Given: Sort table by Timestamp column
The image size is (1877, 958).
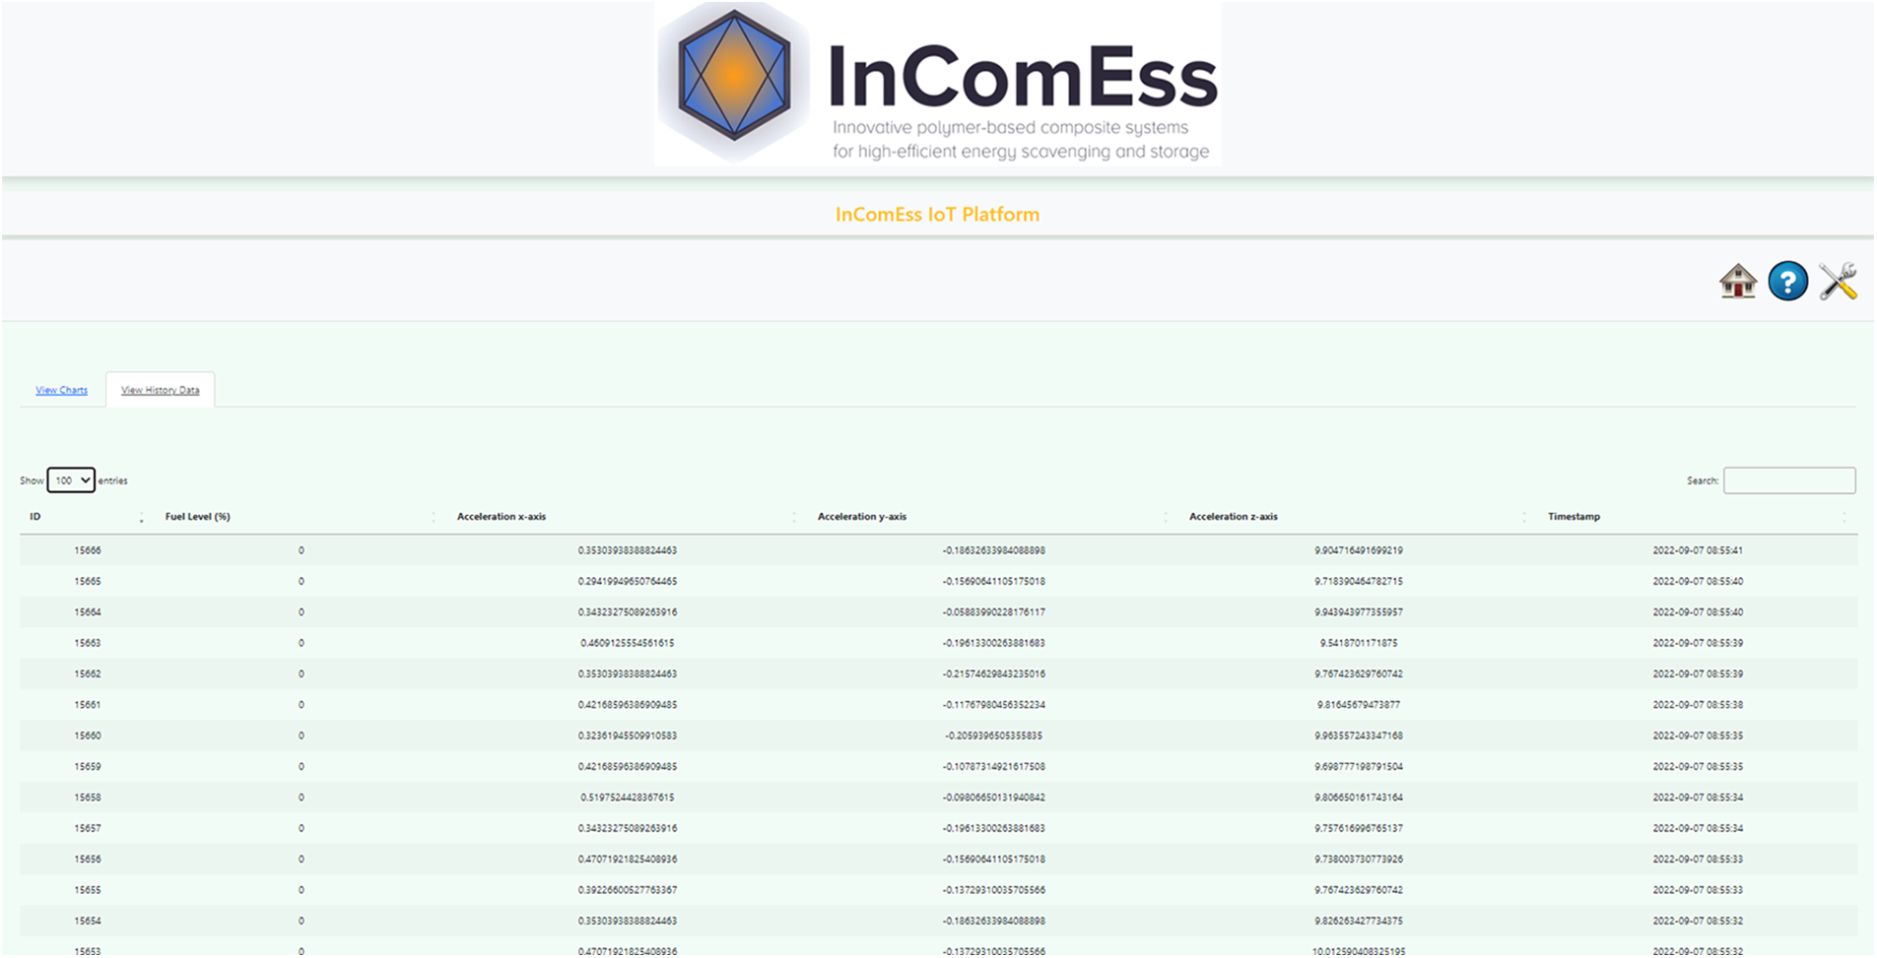Looking at the screenshot, I should [x=1574, y=517].
